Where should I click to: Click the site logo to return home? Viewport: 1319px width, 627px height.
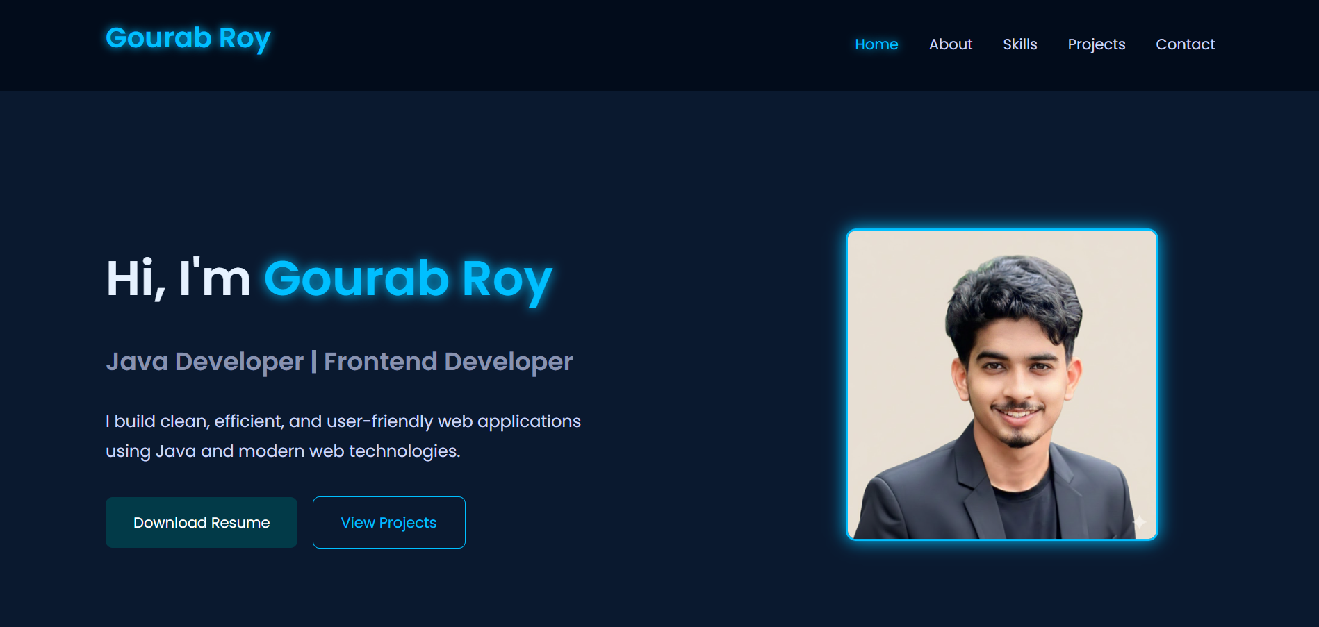(x=187, y=38)
